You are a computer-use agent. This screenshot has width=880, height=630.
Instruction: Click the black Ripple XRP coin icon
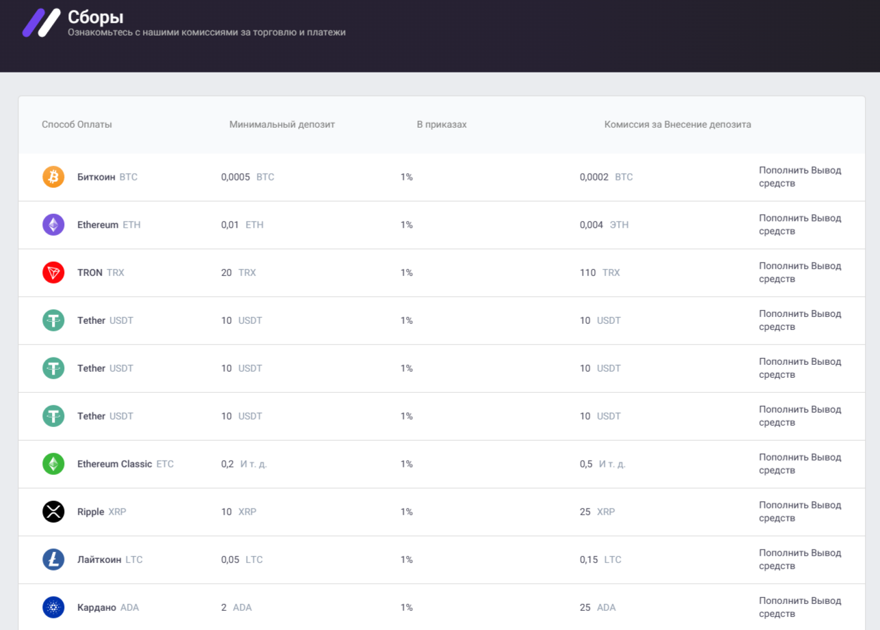click(x=53, y=512)
